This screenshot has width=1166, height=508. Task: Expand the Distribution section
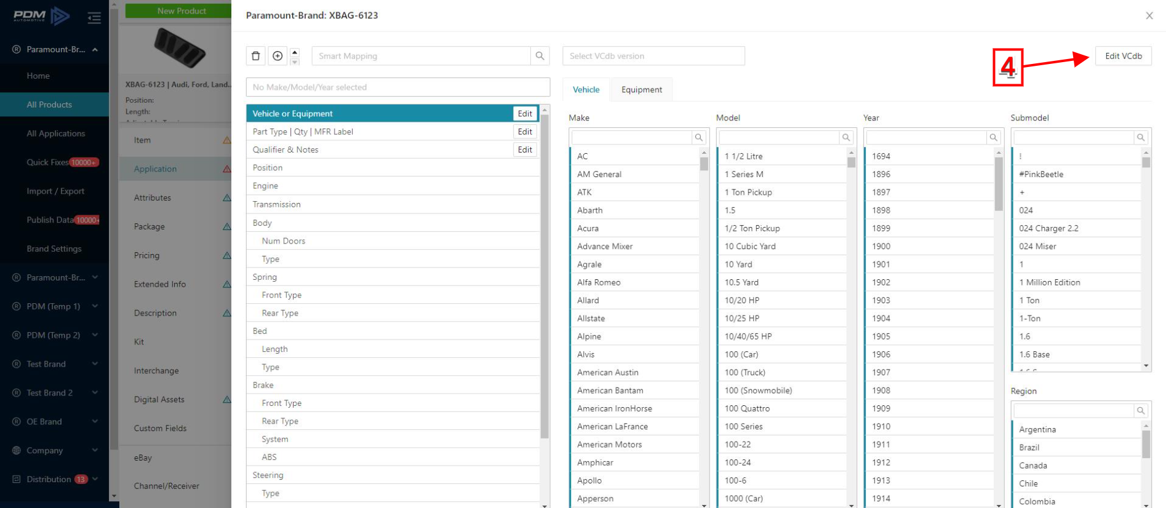point(95,479)
